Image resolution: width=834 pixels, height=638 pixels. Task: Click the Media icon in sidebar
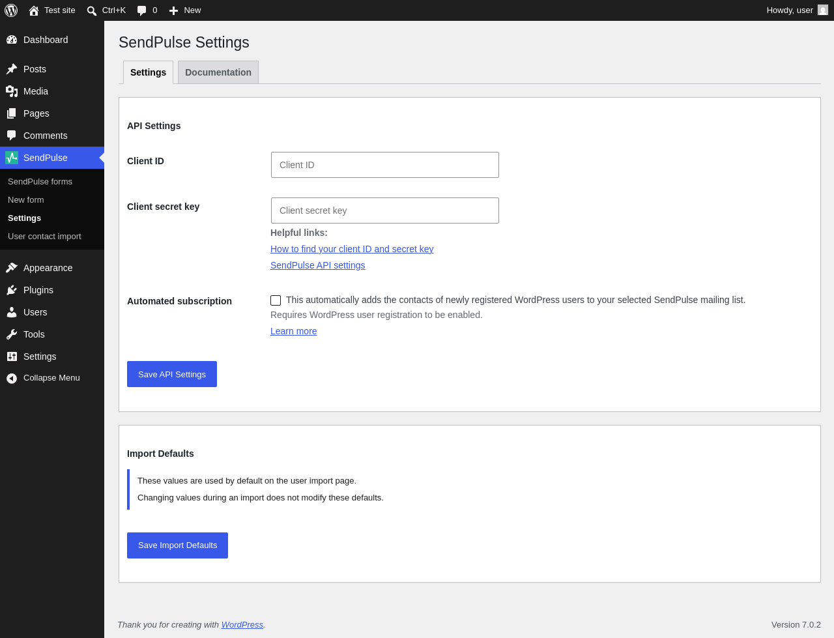pyautogui.click(x=12, y=91)
